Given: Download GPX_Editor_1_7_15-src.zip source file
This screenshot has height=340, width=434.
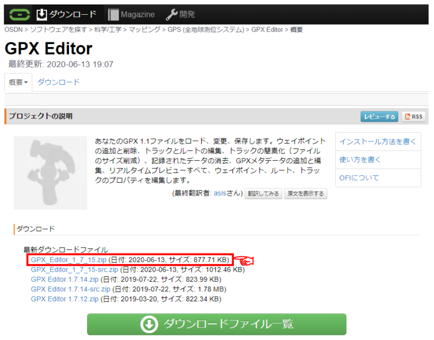Looking at the screenshot, I should click(75, 270).
